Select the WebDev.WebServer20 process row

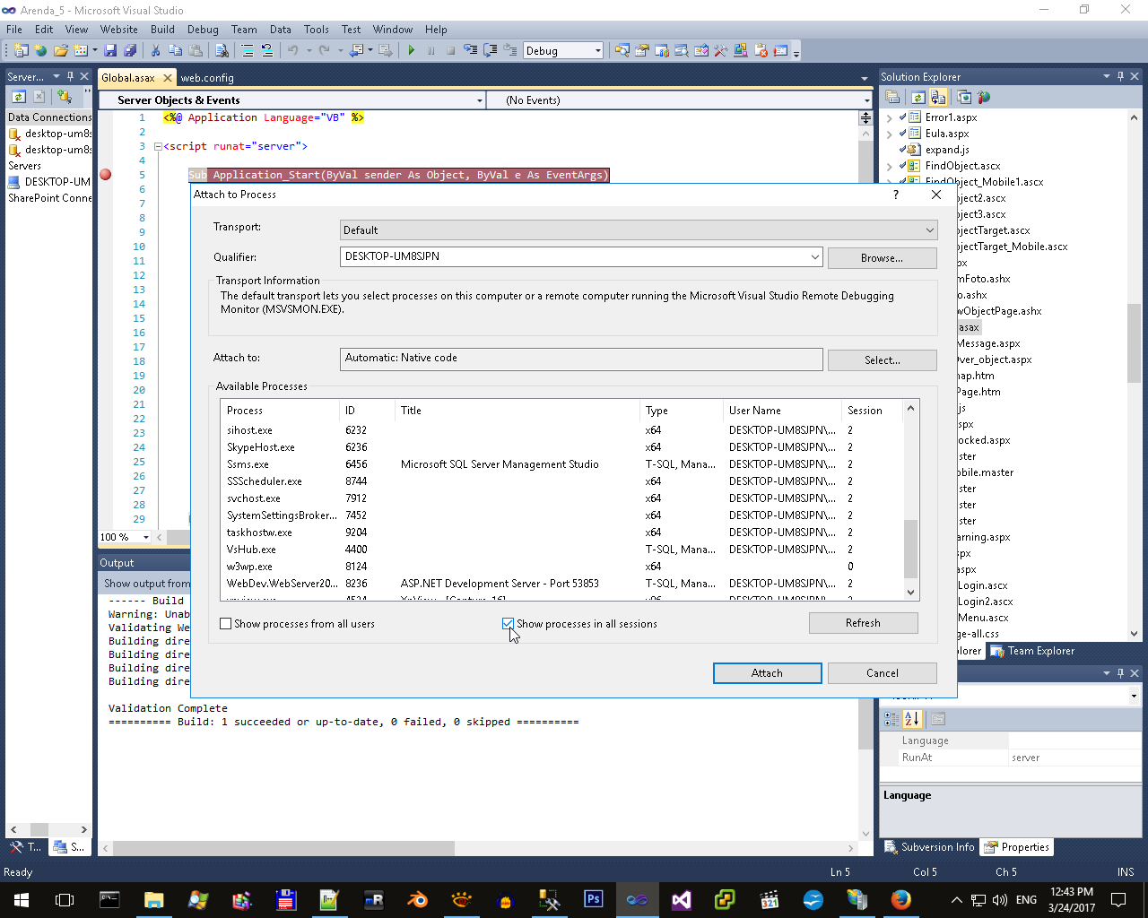pyautogui.click(x=563, y=584)
